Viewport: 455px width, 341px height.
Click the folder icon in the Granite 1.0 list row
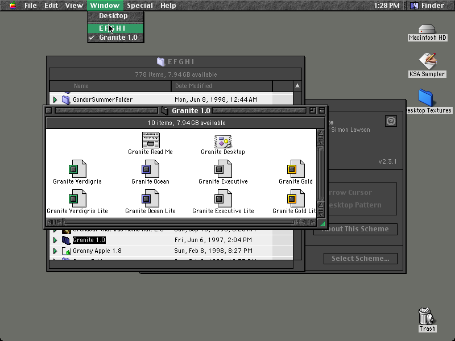67,240
